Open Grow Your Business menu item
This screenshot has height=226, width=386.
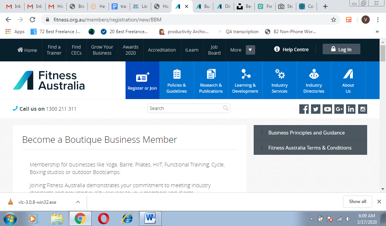[102, 50]
